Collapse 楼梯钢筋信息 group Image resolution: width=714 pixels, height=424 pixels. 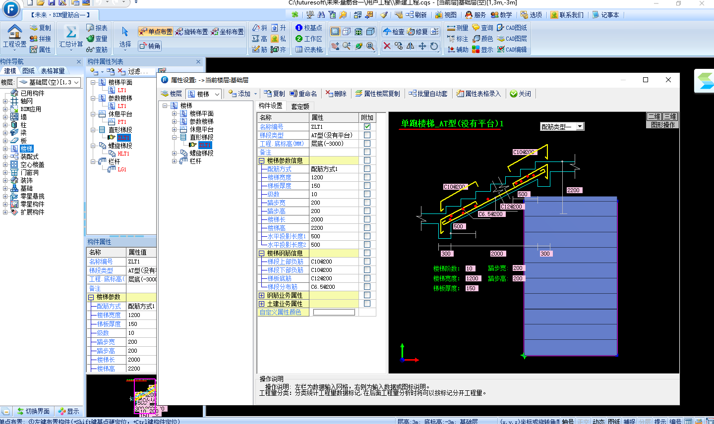click(x=262, y=253)
